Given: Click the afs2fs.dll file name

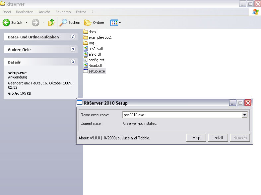Looking at the screenshot, I should click(96, 49).
